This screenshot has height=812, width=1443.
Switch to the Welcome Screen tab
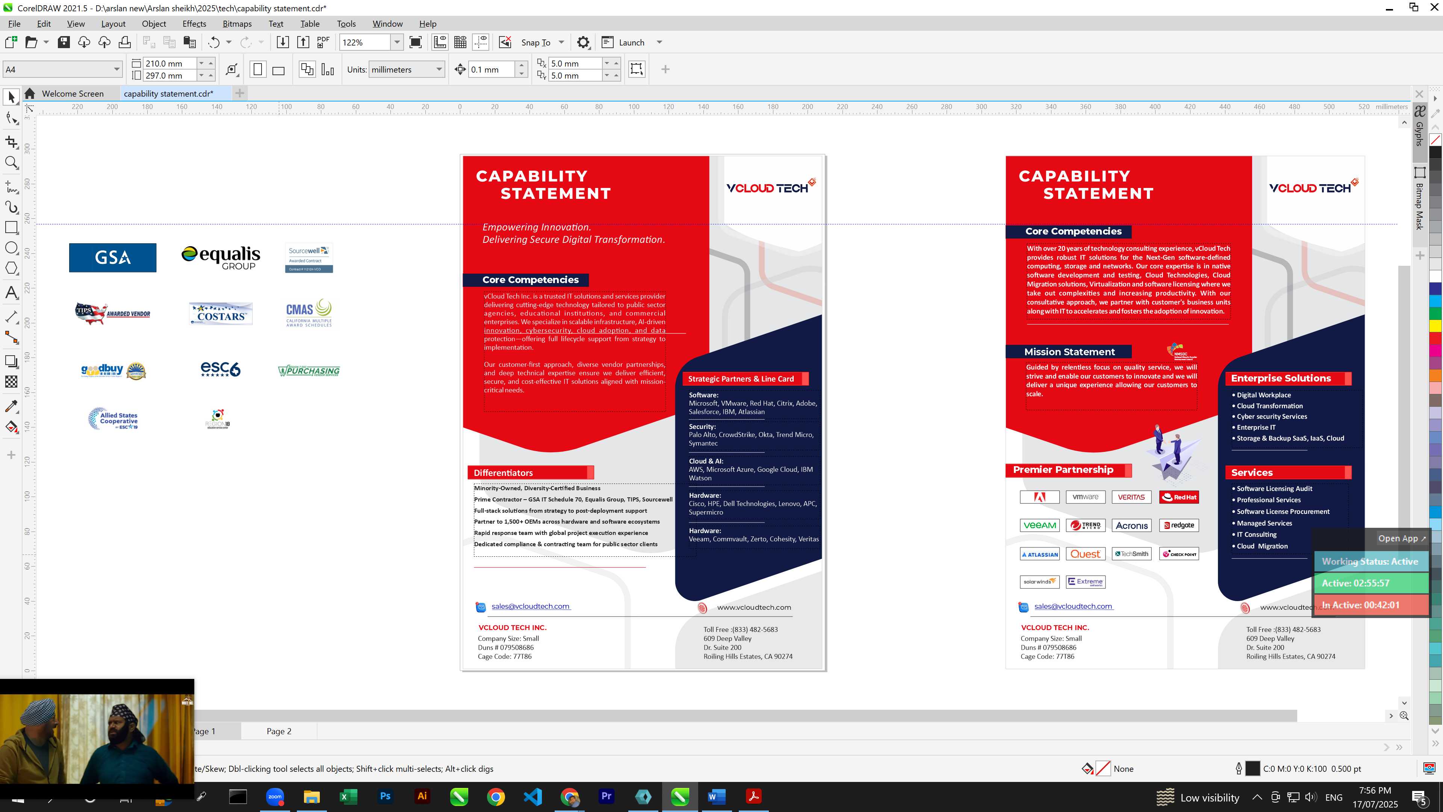click(73, 94)
